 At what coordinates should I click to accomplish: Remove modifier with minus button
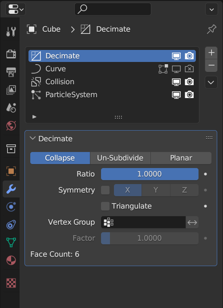pos(211,66)
